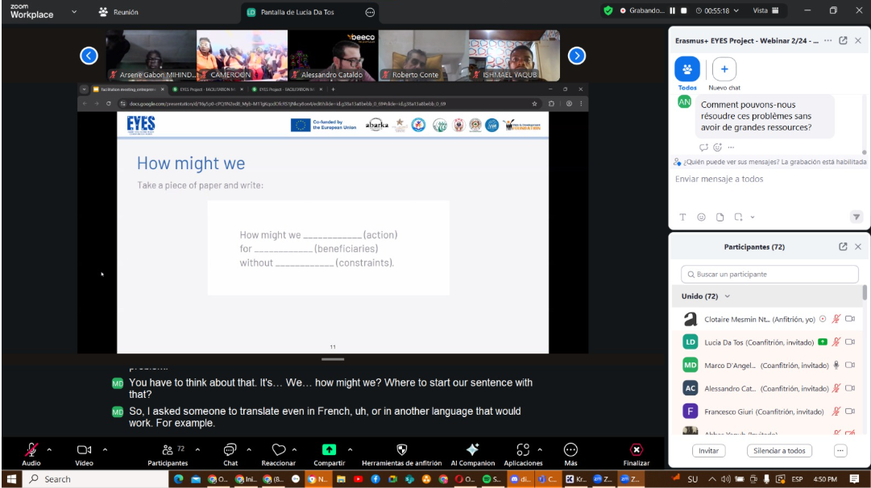Image resolution: width=871 pixels, height=488 pixels.
Task: Open the Reaccionar heart reactions
Action: pos(279,450)
